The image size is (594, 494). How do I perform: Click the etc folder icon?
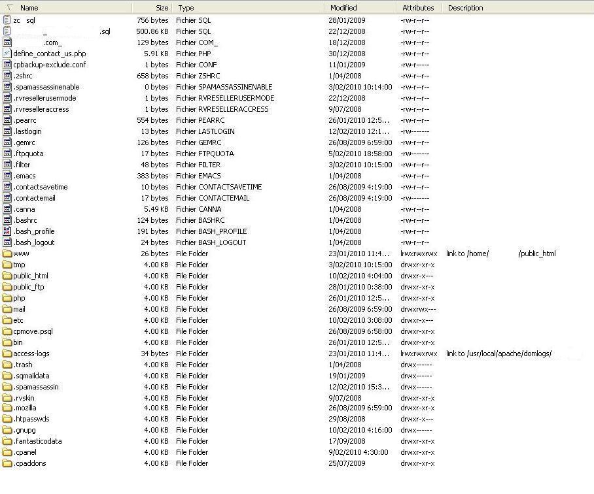(7, 320)
